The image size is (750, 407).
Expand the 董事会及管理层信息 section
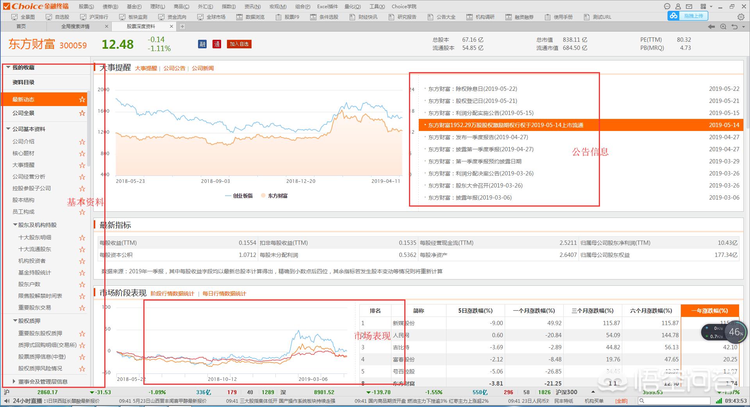point(14,382)
